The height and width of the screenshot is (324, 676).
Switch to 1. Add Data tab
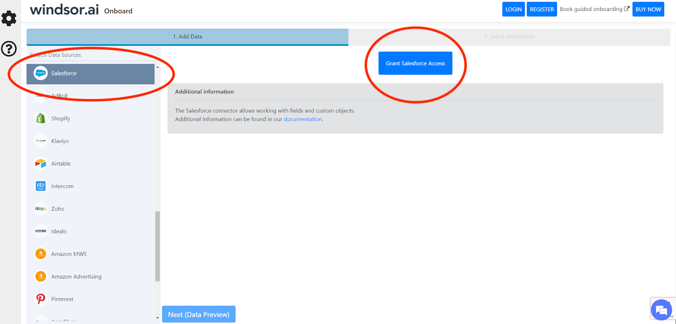pyautogui.click(x=188, y=37)
